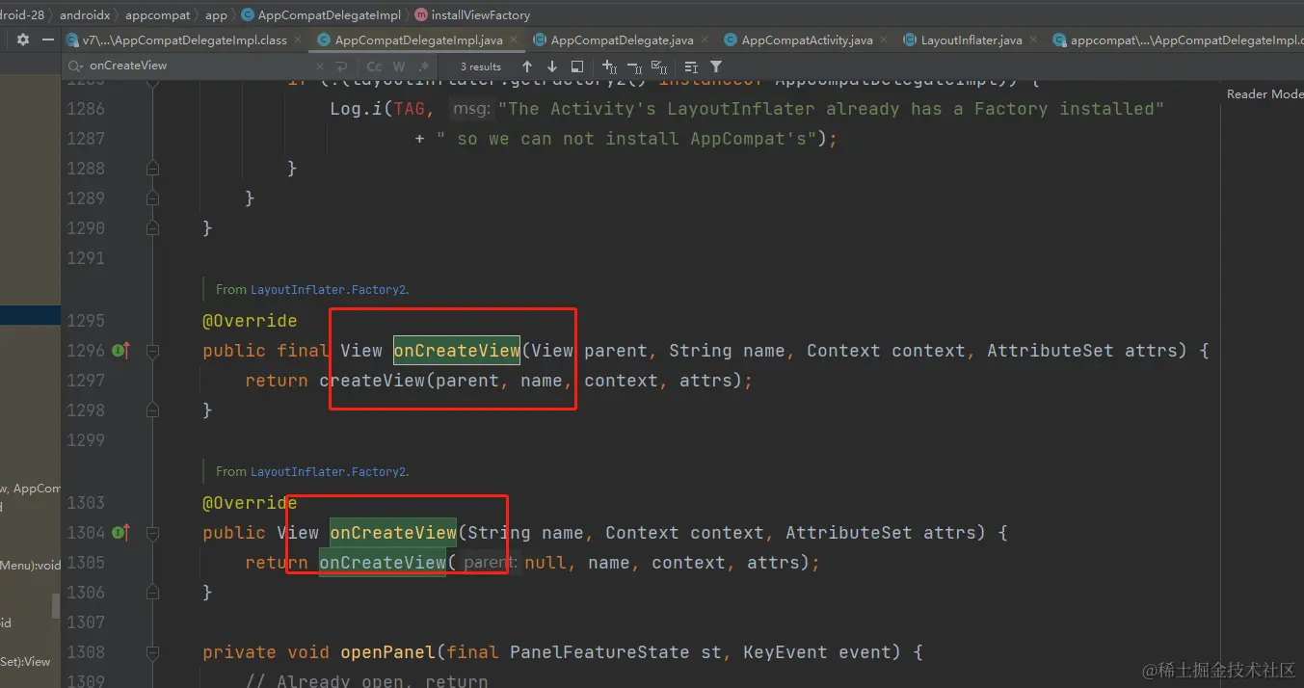This screenshot has width=1304, height=688.
Task: Click onCreateView call on line 1305
Action: tap(383, 563)
